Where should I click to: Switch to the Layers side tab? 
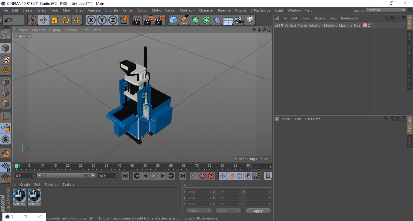point(410,141)
